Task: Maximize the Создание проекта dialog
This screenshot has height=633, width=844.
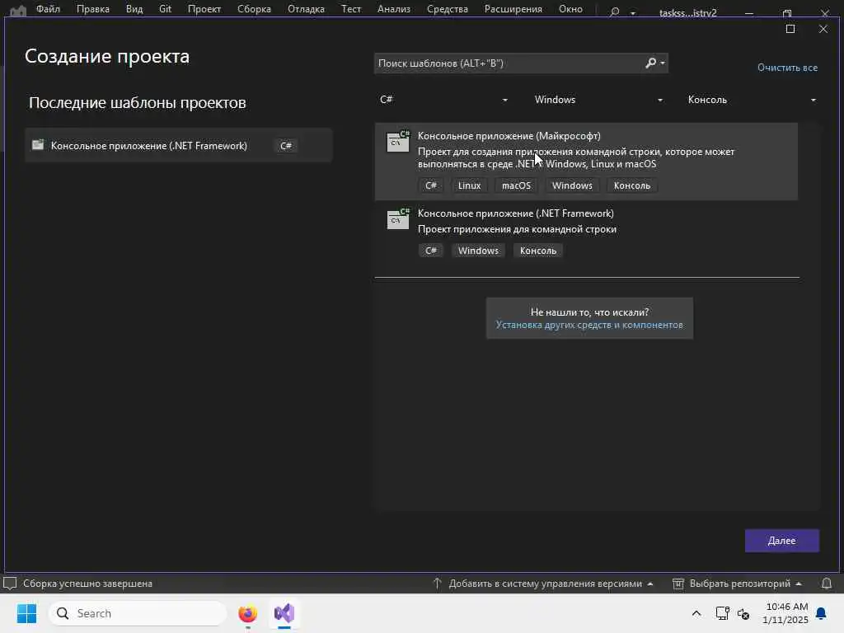Action: point(790,29)
